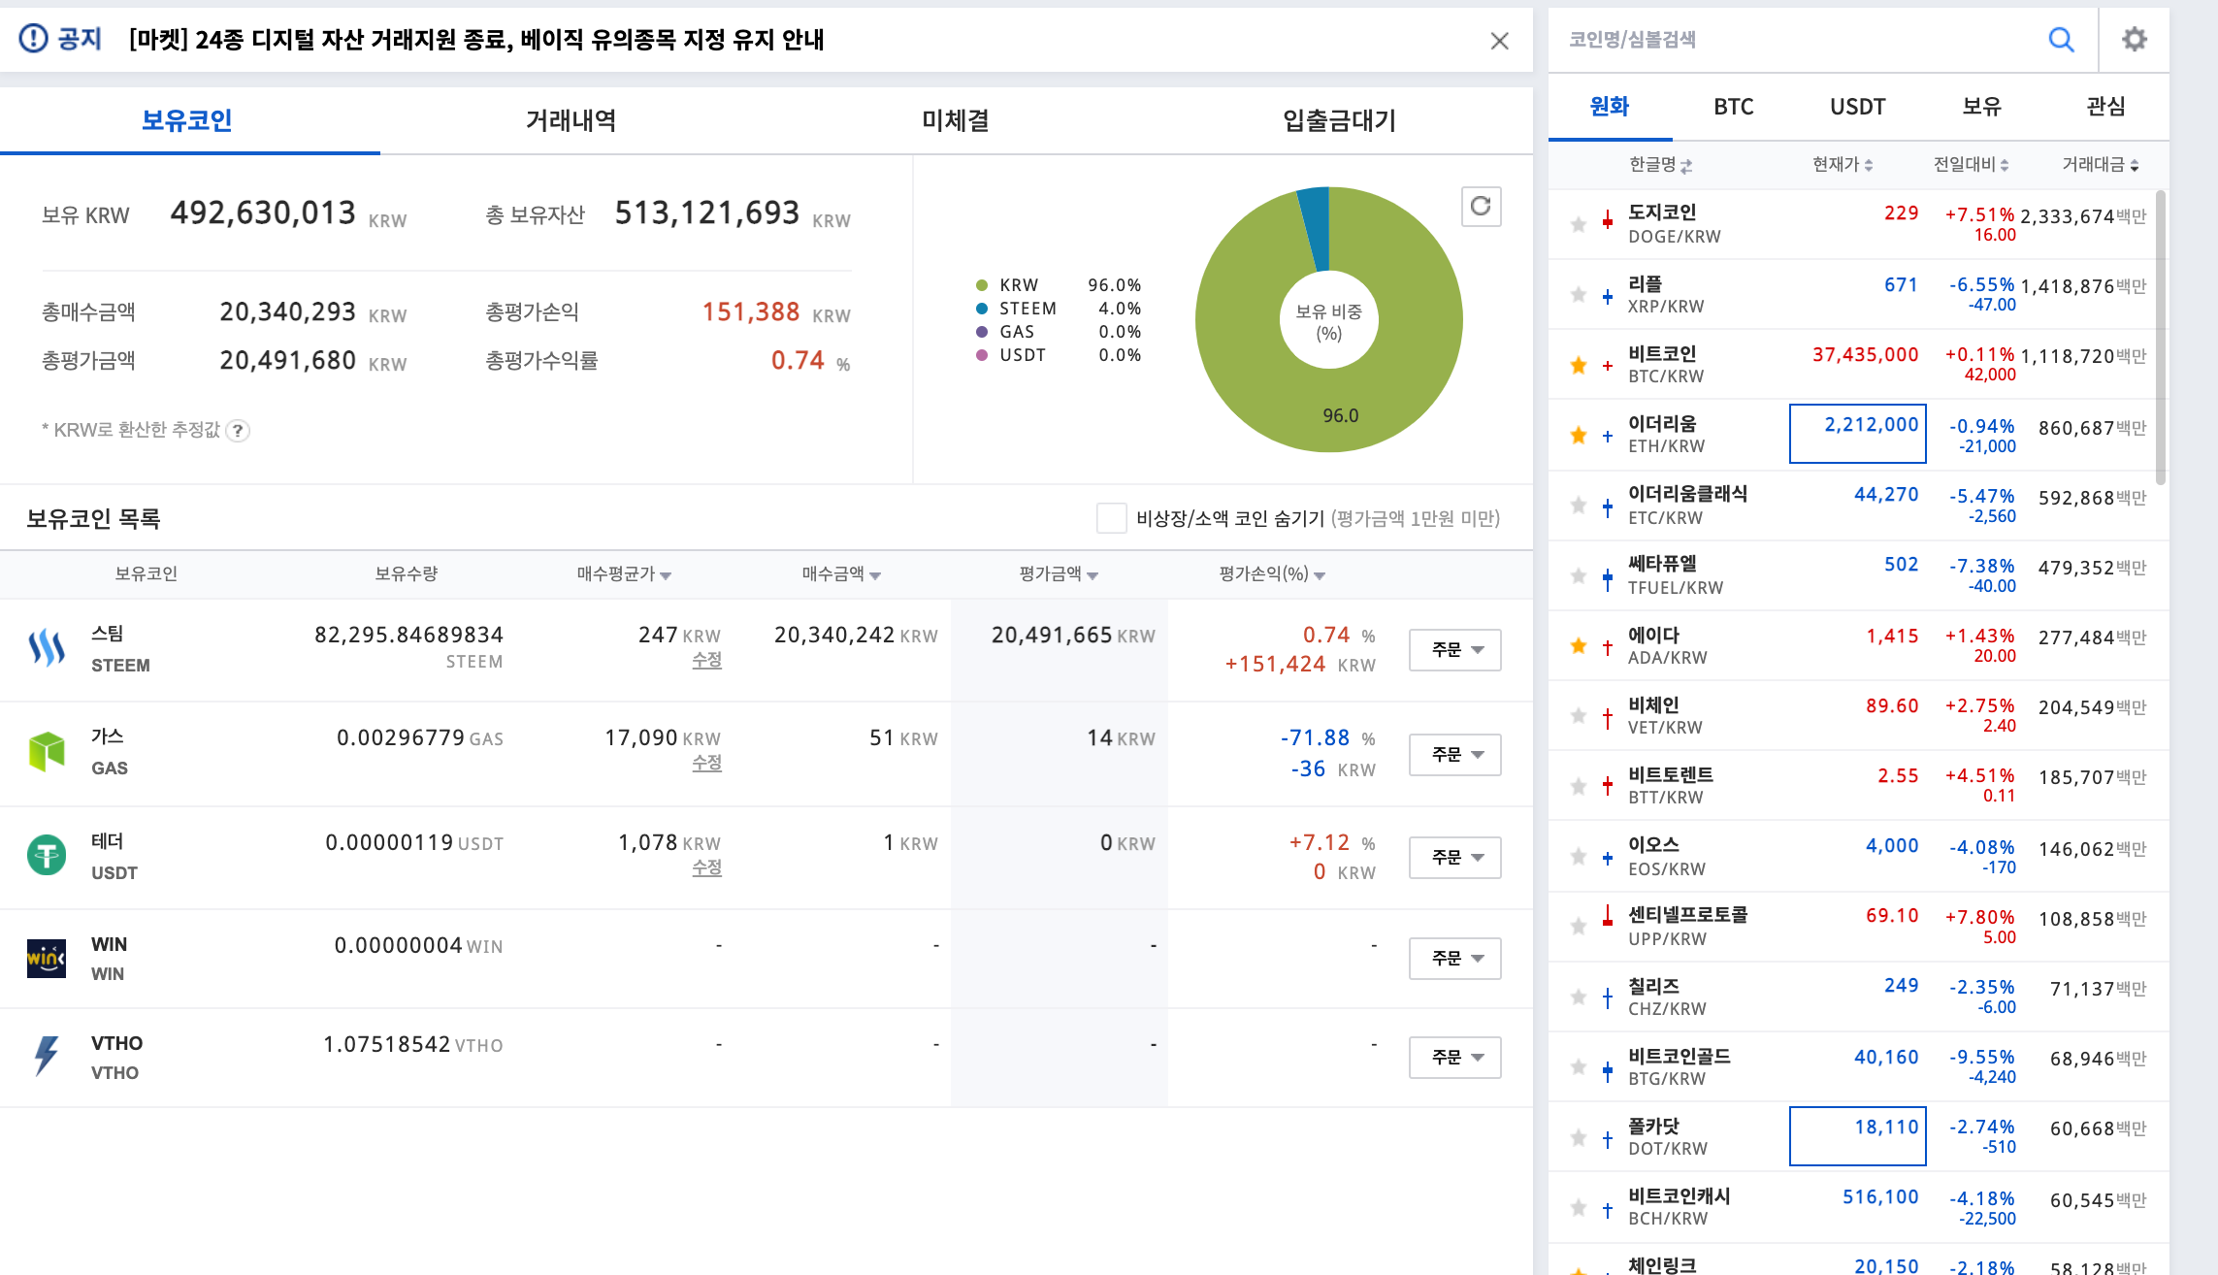This screenshot has width=2218, height=1275.
Task: Click the STEEM coin logo
Action: 47,648
